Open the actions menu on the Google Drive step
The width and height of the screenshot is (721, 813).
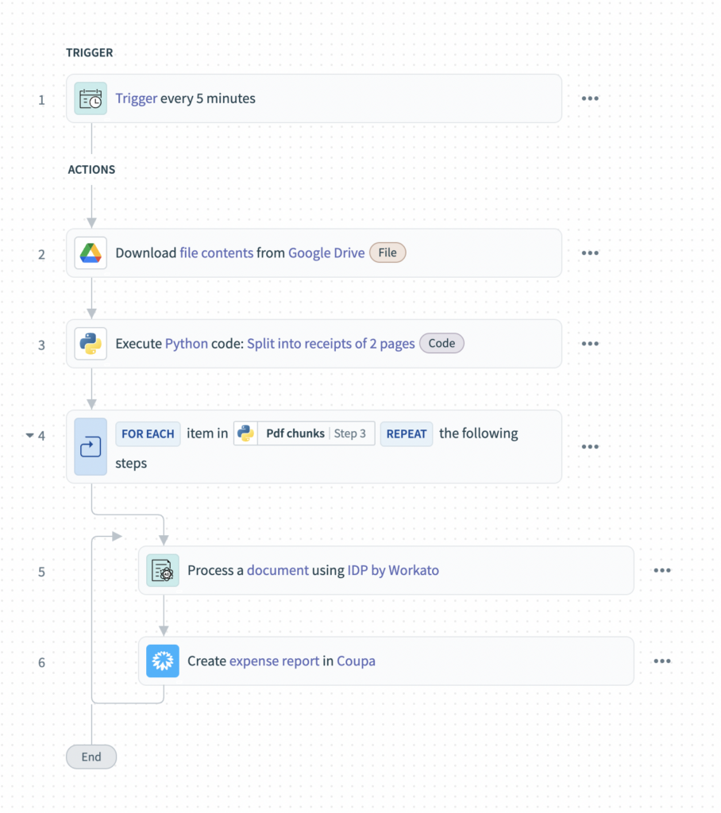[x=590, y=252]
